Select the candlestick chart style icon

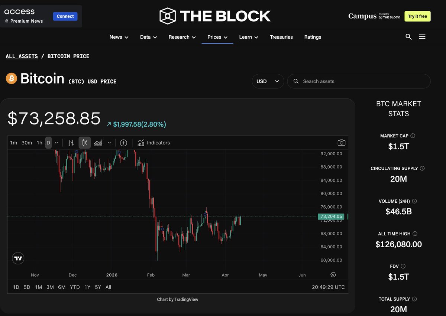pyautogui.click(x=85, y=143)
